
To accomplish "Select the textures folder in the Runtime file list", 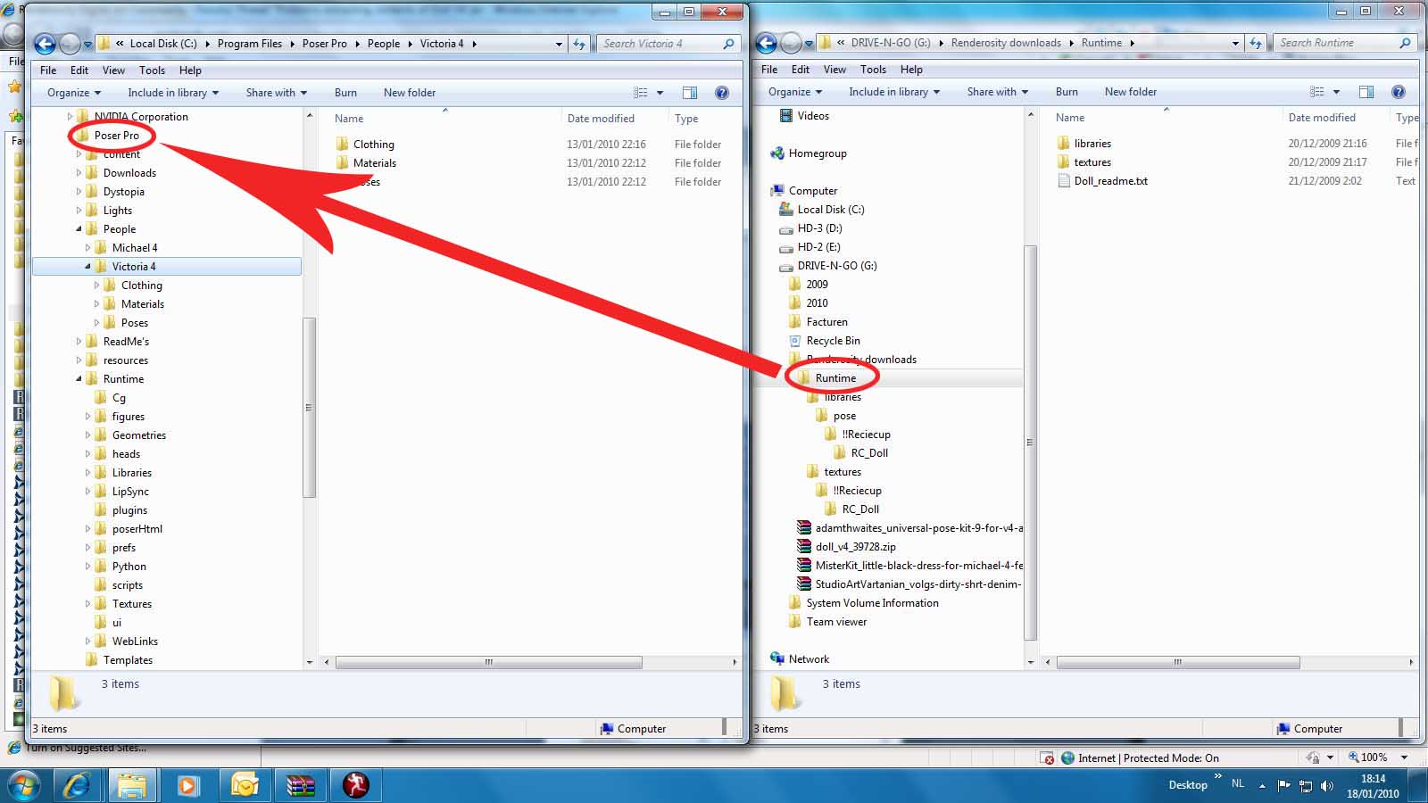I will [x=1092, y=162].
